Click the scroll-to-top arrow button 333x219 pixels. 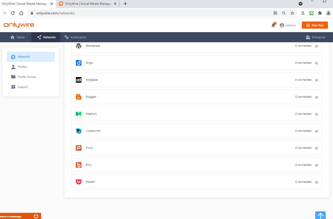320,215
